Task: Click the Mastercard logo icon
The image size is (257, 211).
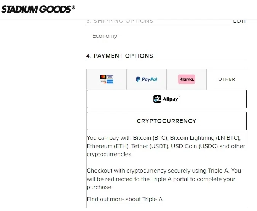Action: point(103,77)
